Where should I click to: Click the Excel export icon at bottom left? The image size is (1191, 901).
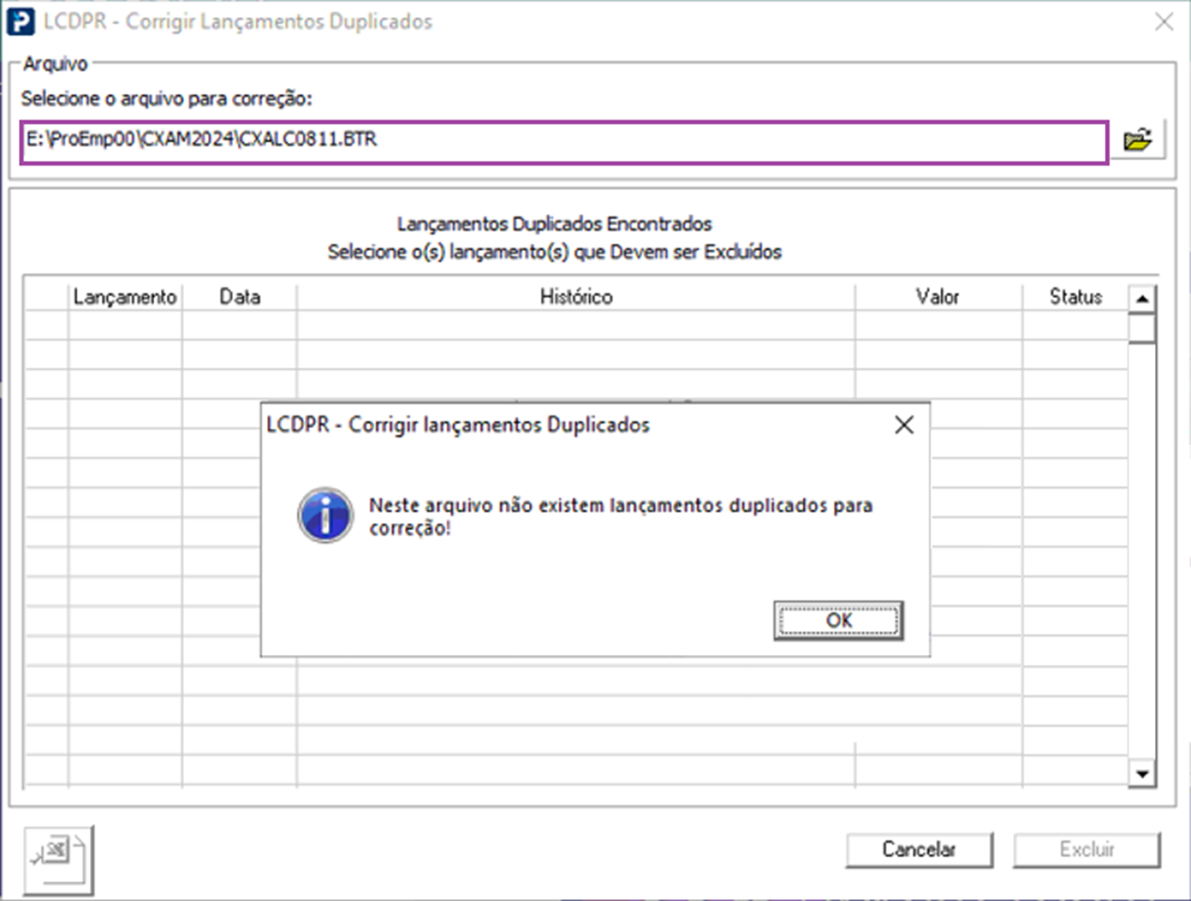click(60, 859)
